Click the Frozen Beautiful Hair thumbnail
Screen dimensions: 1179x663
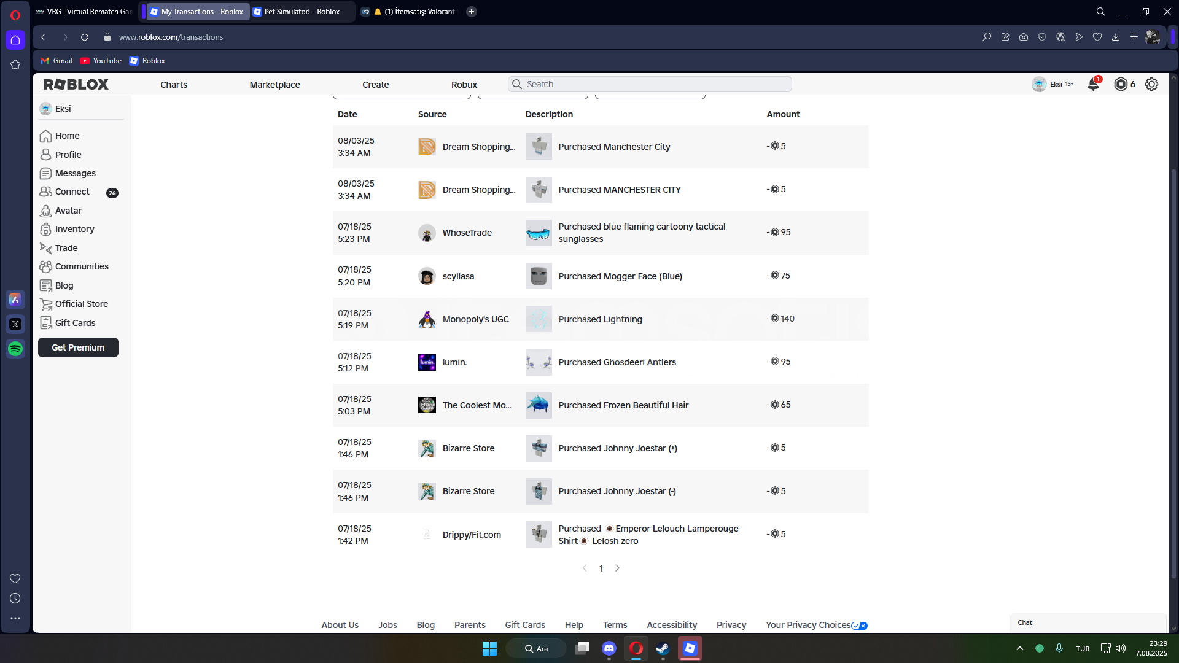click(539, 405)
